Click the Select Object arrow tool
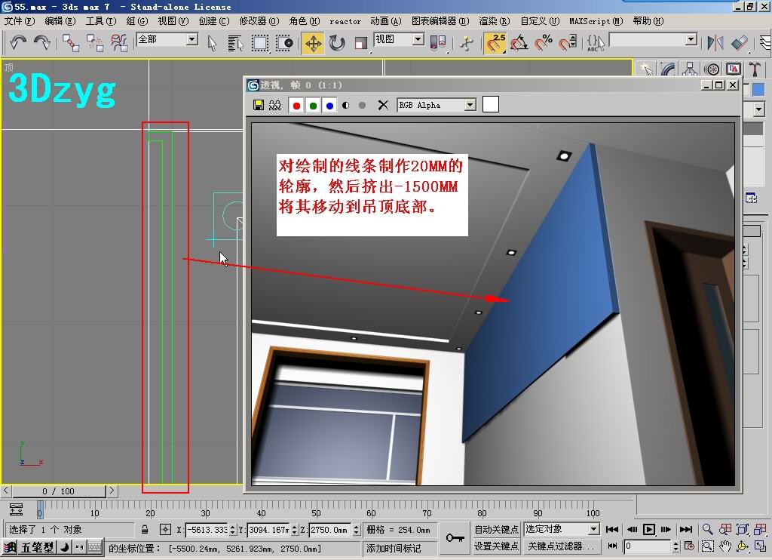Viewport: 772px width, 560px height. click(x=212, y=43)
